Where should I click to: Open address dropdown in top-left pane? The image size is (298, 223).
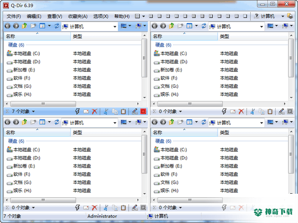click(x=115, y=27)
